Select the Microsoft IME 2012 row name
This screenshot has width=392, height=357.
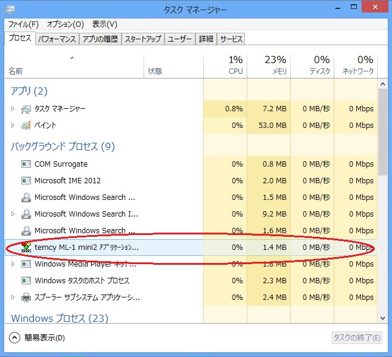pyautogui.click(x=67, y=180)
